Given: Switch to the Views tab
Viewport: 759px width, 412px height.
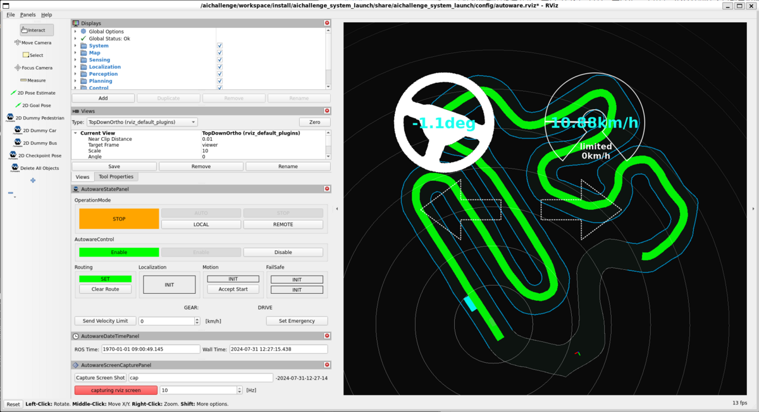Looking at the screenshot, I should 83,177.
